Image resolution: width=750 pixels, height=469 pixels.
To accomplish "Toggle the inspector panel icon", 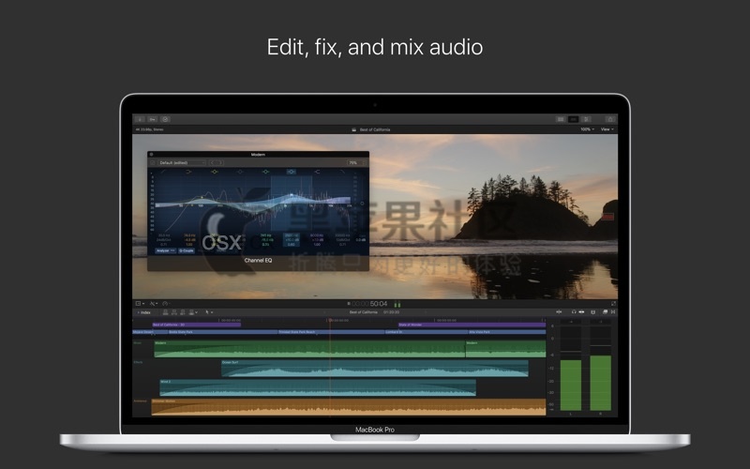I will click(x=587, y=119).
